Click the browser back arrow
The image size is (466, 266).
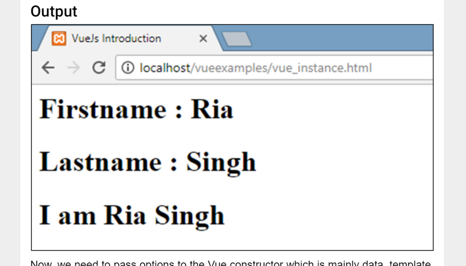pos(48,68)
